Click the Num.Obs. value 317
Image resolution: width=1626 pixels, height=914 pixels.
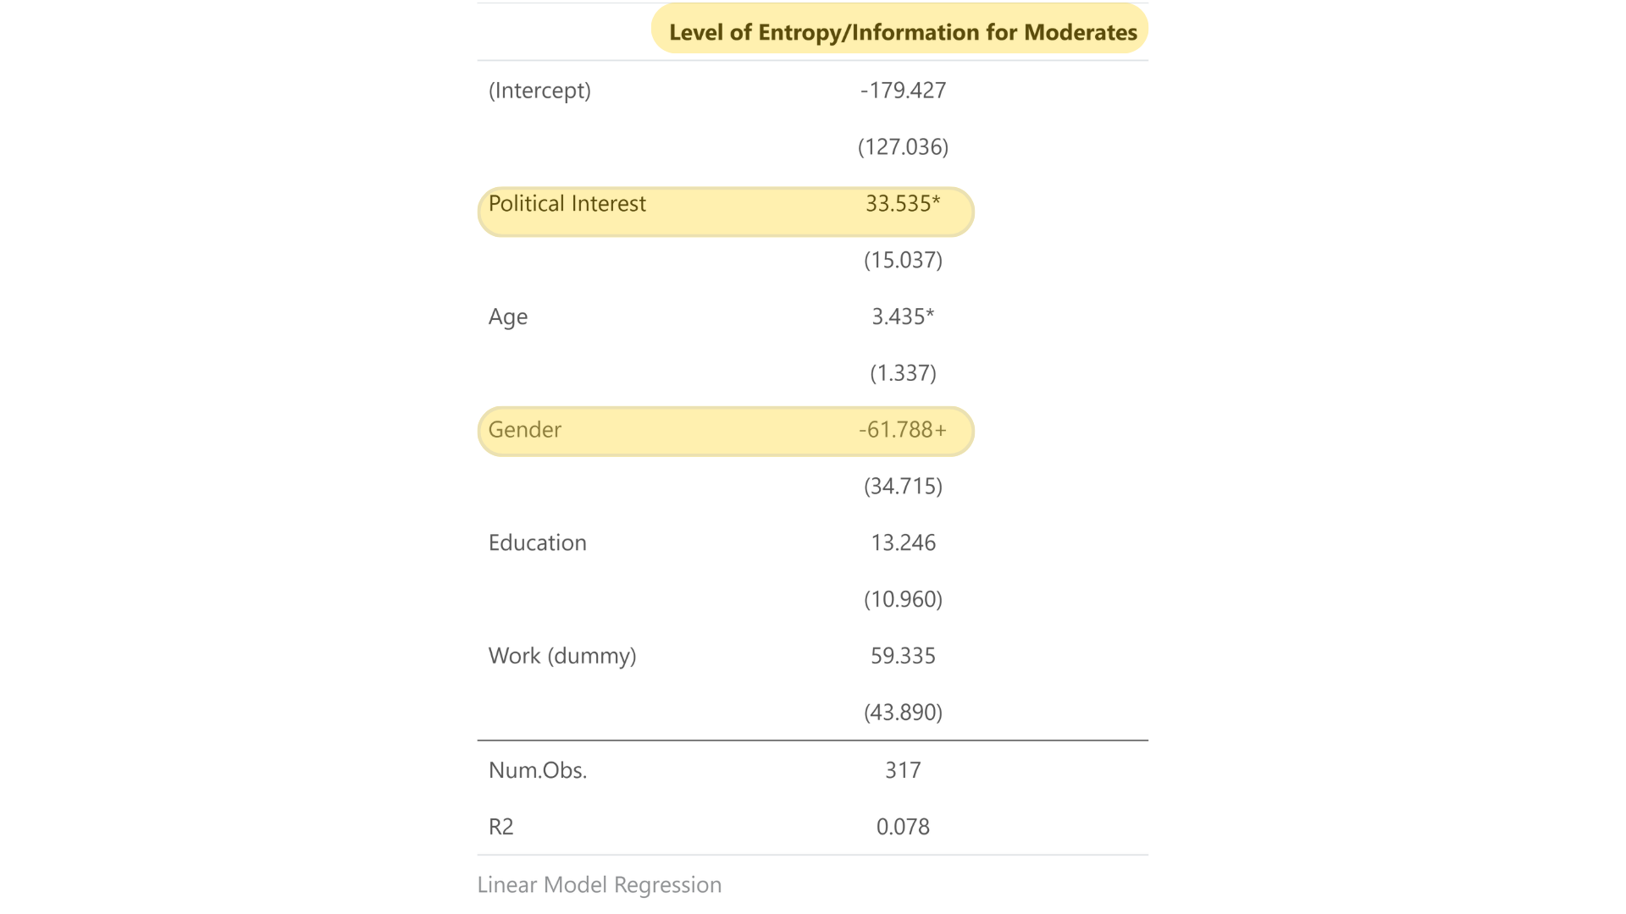point(903,770)
